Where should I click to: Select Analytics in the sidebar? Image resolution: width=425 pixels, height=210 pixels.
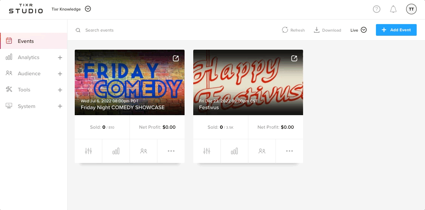click(28, 57)
